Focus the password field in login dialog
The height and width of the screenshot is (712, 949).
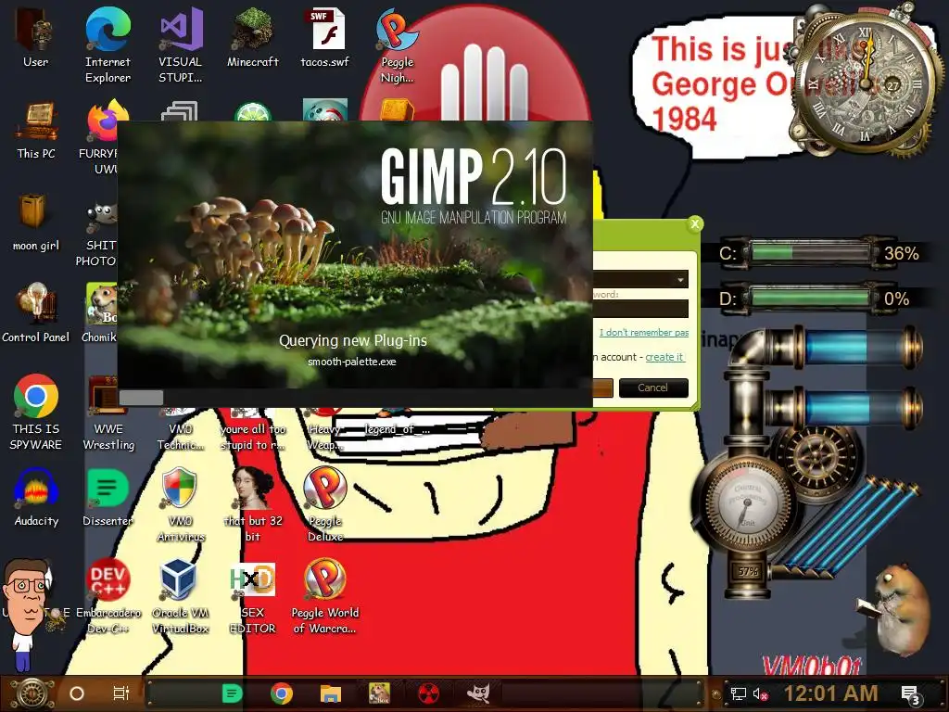[x=640, y=309]
